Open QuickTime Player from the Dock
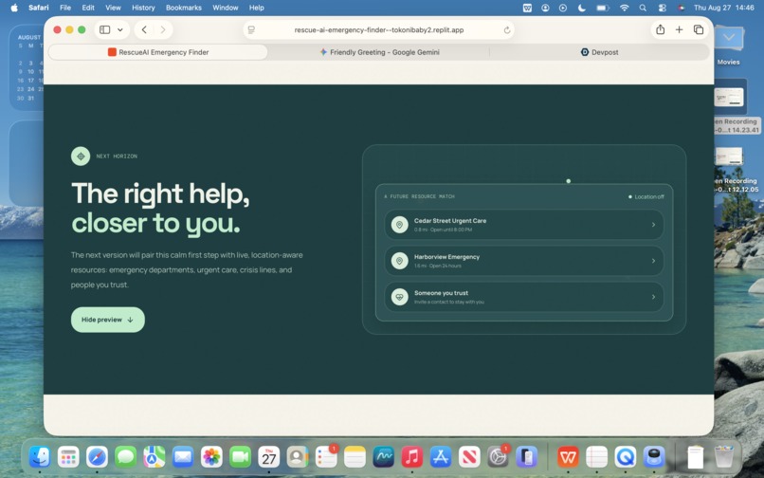 [626, 457]
